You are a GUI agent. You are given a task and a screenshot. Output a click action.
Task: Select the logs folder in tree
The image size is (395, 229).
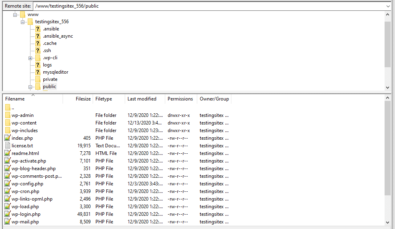click(47, 65)
